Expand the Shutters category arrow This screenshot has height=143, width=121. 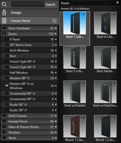56,132
